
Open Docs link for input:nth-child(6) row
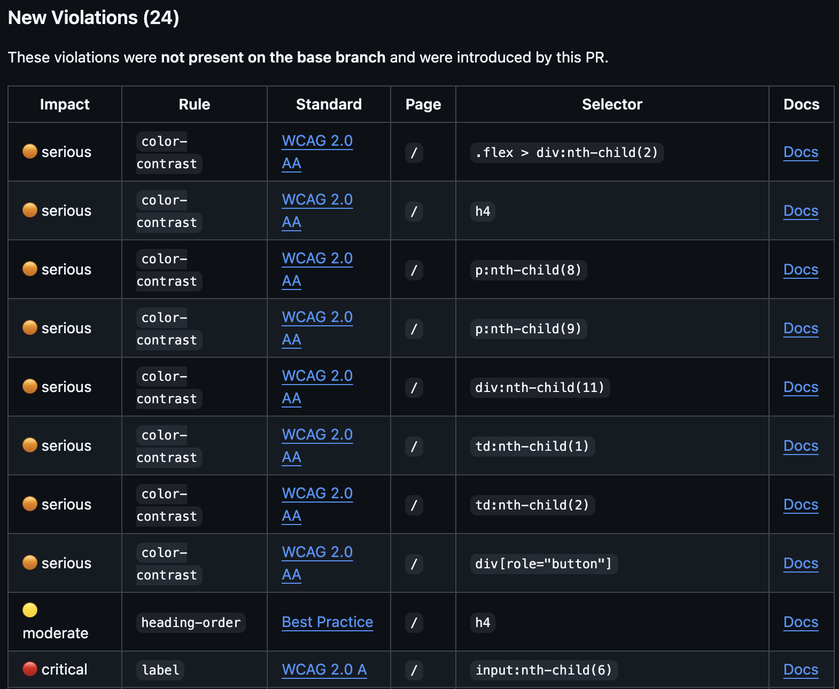(801, 670)
